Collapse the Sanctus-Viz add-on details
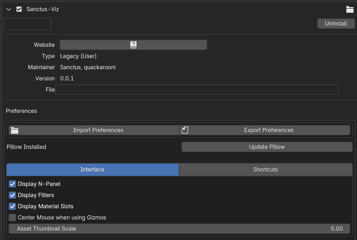357x240 pixels. (9, 9)
